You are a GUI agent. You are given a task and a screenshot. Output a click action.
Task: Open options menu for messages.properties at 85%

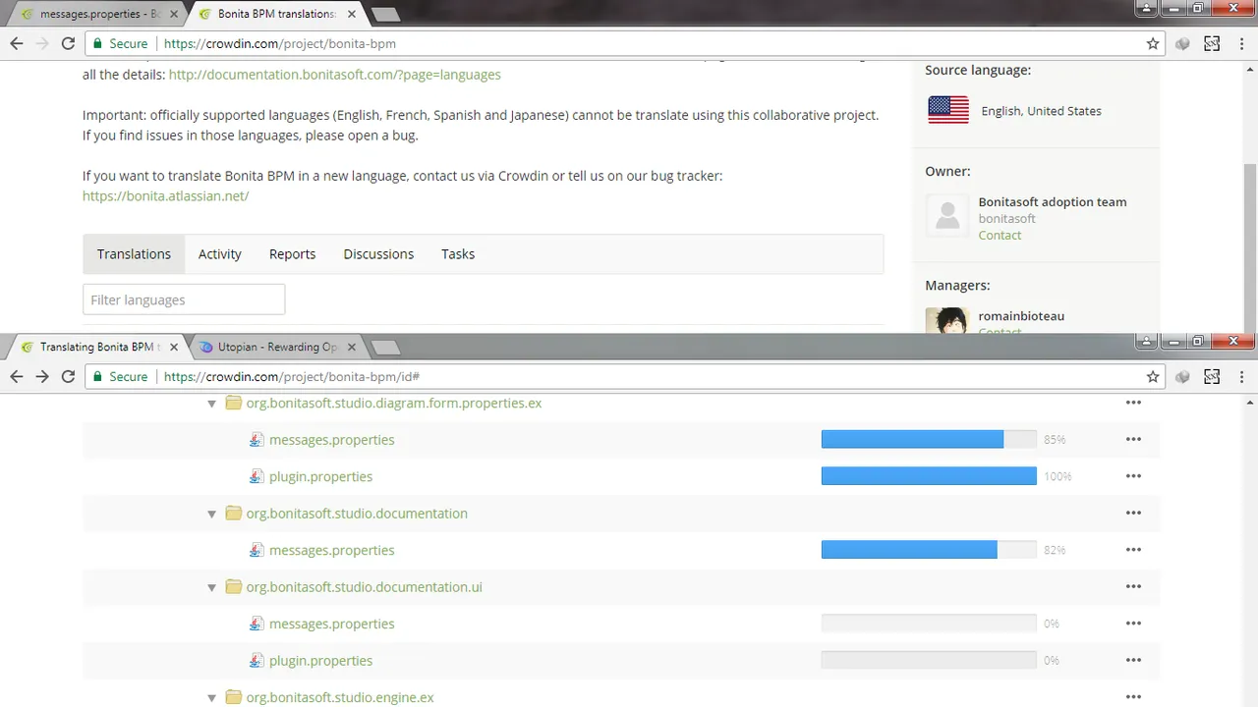pyautogui.click(x=1133, y=440)
